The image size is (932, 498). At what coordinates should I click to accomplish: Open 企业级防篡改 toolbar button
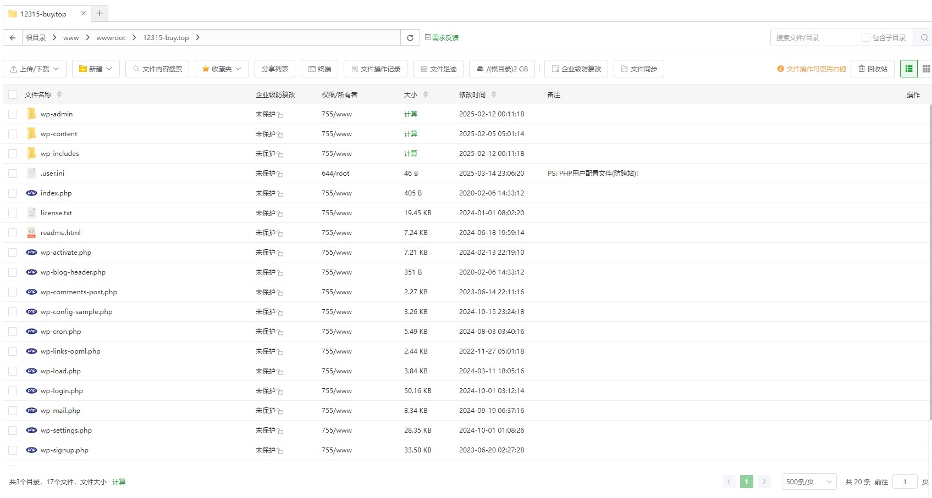click(x=576, y=69)
